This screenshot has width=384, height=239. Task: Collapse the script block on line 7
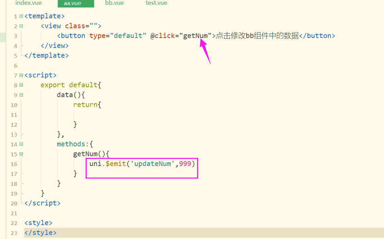pos(21,75)
